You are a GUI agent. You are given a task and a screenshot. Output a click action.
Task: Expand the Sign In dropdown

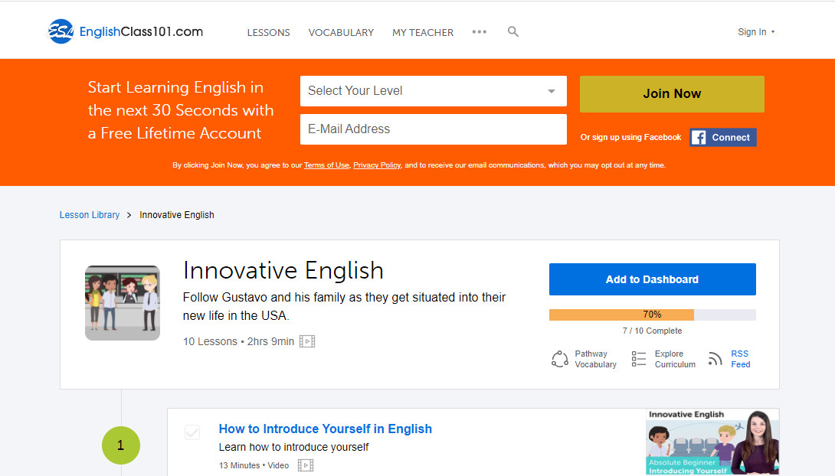point(756,32)
